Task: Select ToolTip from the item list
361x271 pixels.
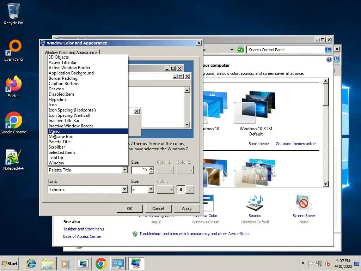Action: coord(88,158)
